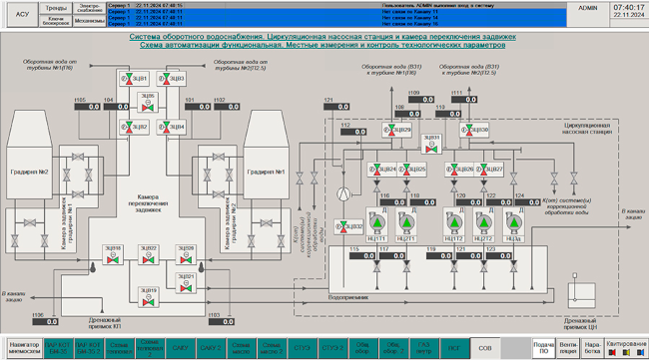The width and height of the screenshot is (649, 360).
Task: Switch to ПАР КОТ БМ-35 screen
Action: [58, 348]
